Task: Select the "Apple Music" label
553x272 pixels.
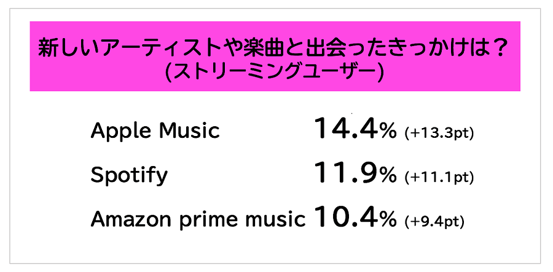Action: (155, 130)
